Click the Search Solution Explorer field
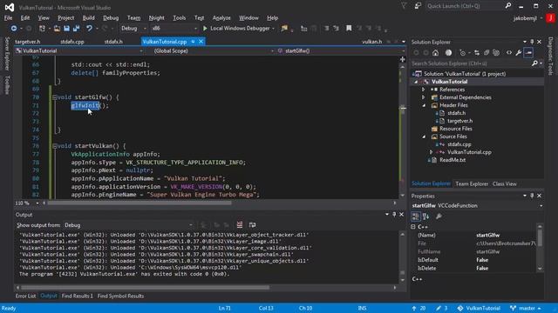 click(472, 63)
